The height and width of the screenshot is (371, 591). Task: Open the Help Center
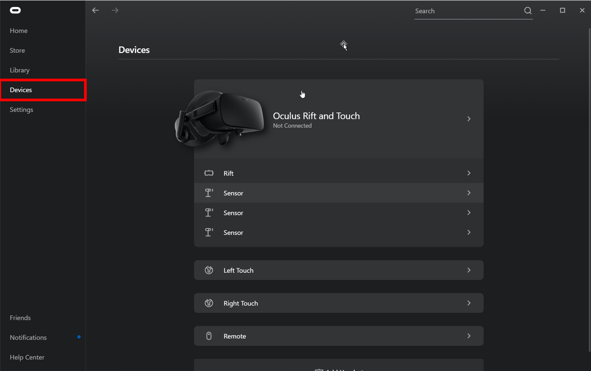tap(27, 357)
